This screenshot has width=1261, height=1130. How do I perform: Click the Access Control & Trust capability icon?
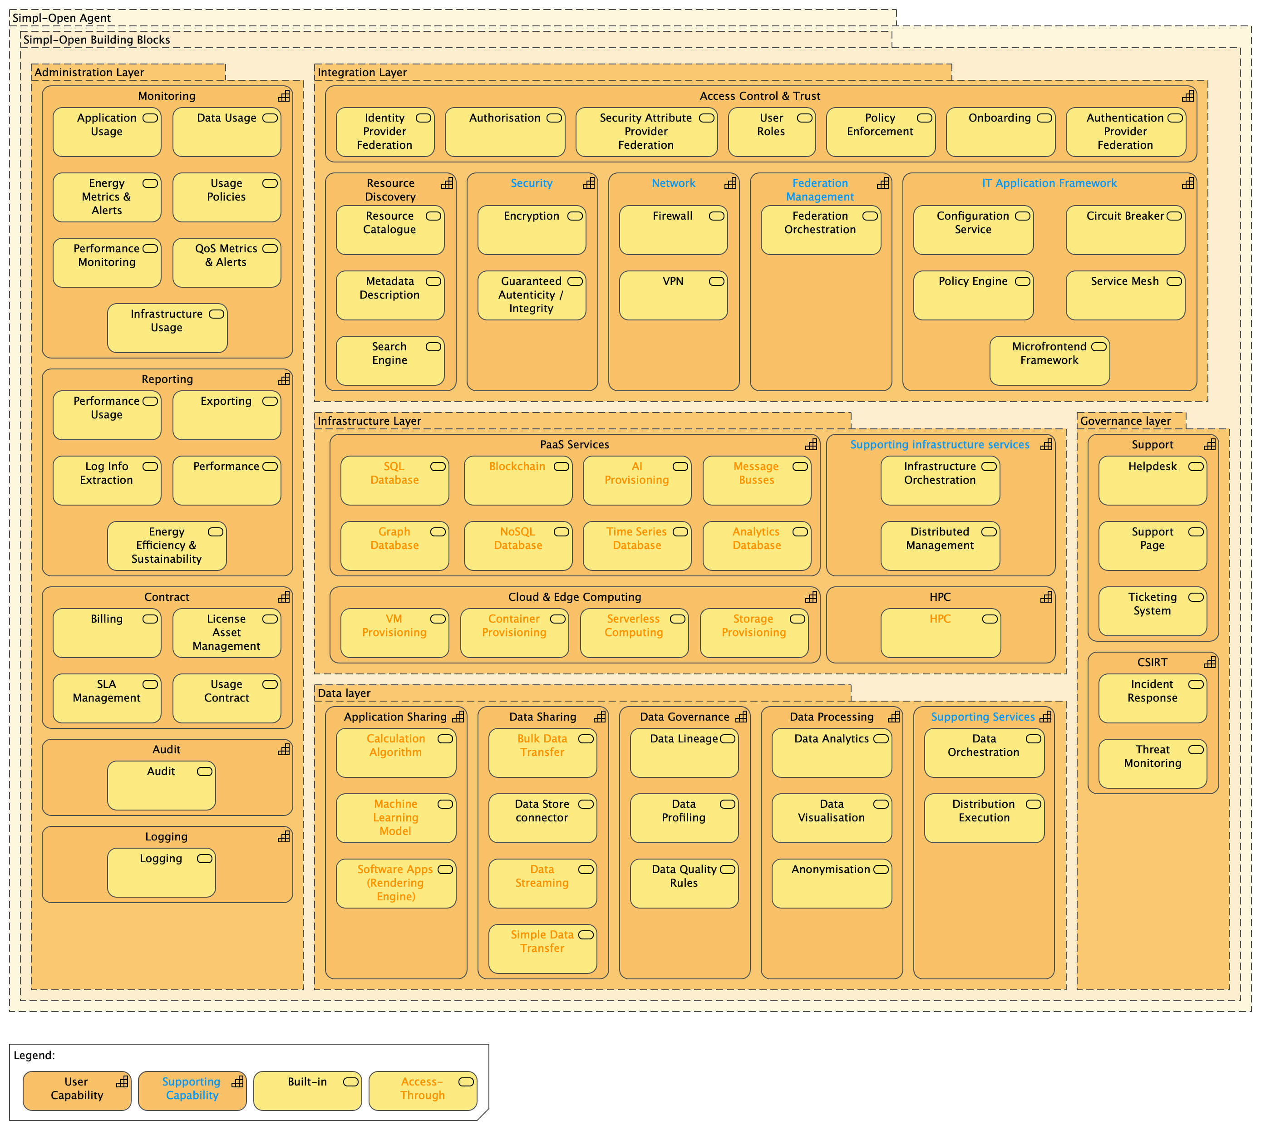click(x=1188, y=96)
